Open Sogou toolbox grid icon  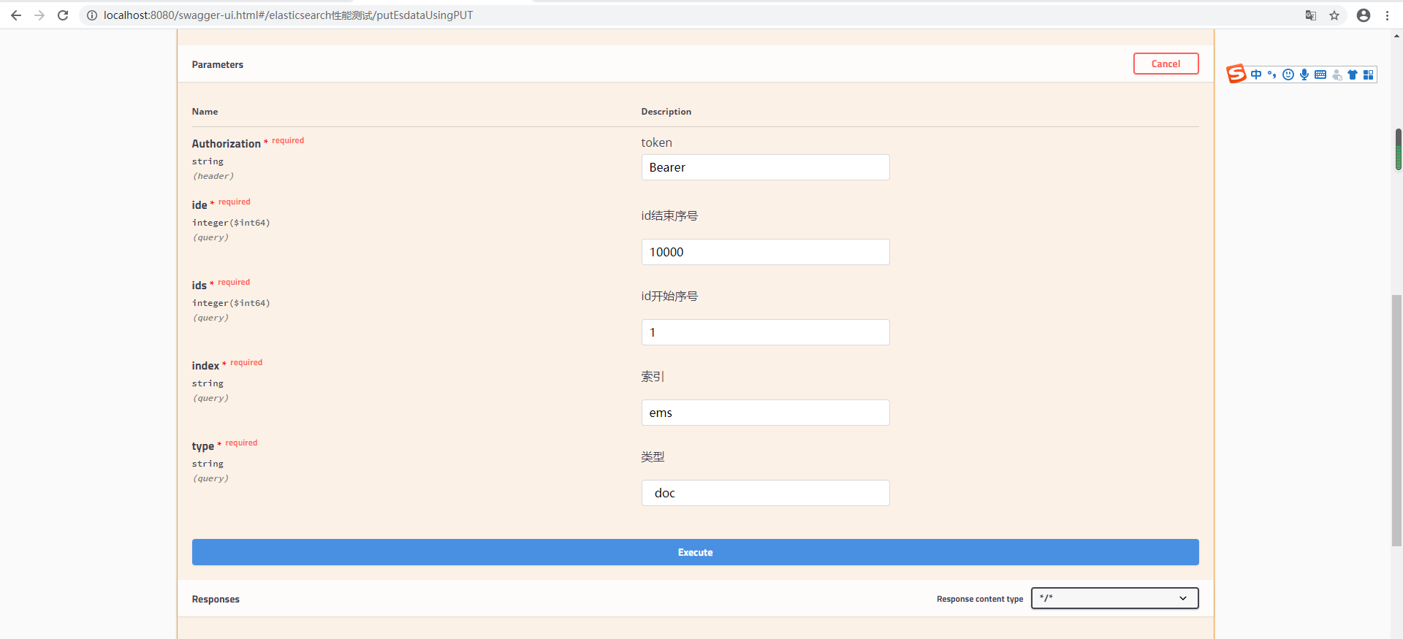tap(1369, 74)
